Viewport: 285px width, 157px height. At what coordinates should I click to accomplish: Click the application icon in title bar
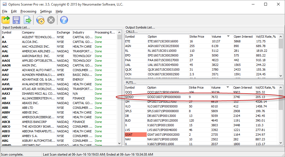click(4, 4)
